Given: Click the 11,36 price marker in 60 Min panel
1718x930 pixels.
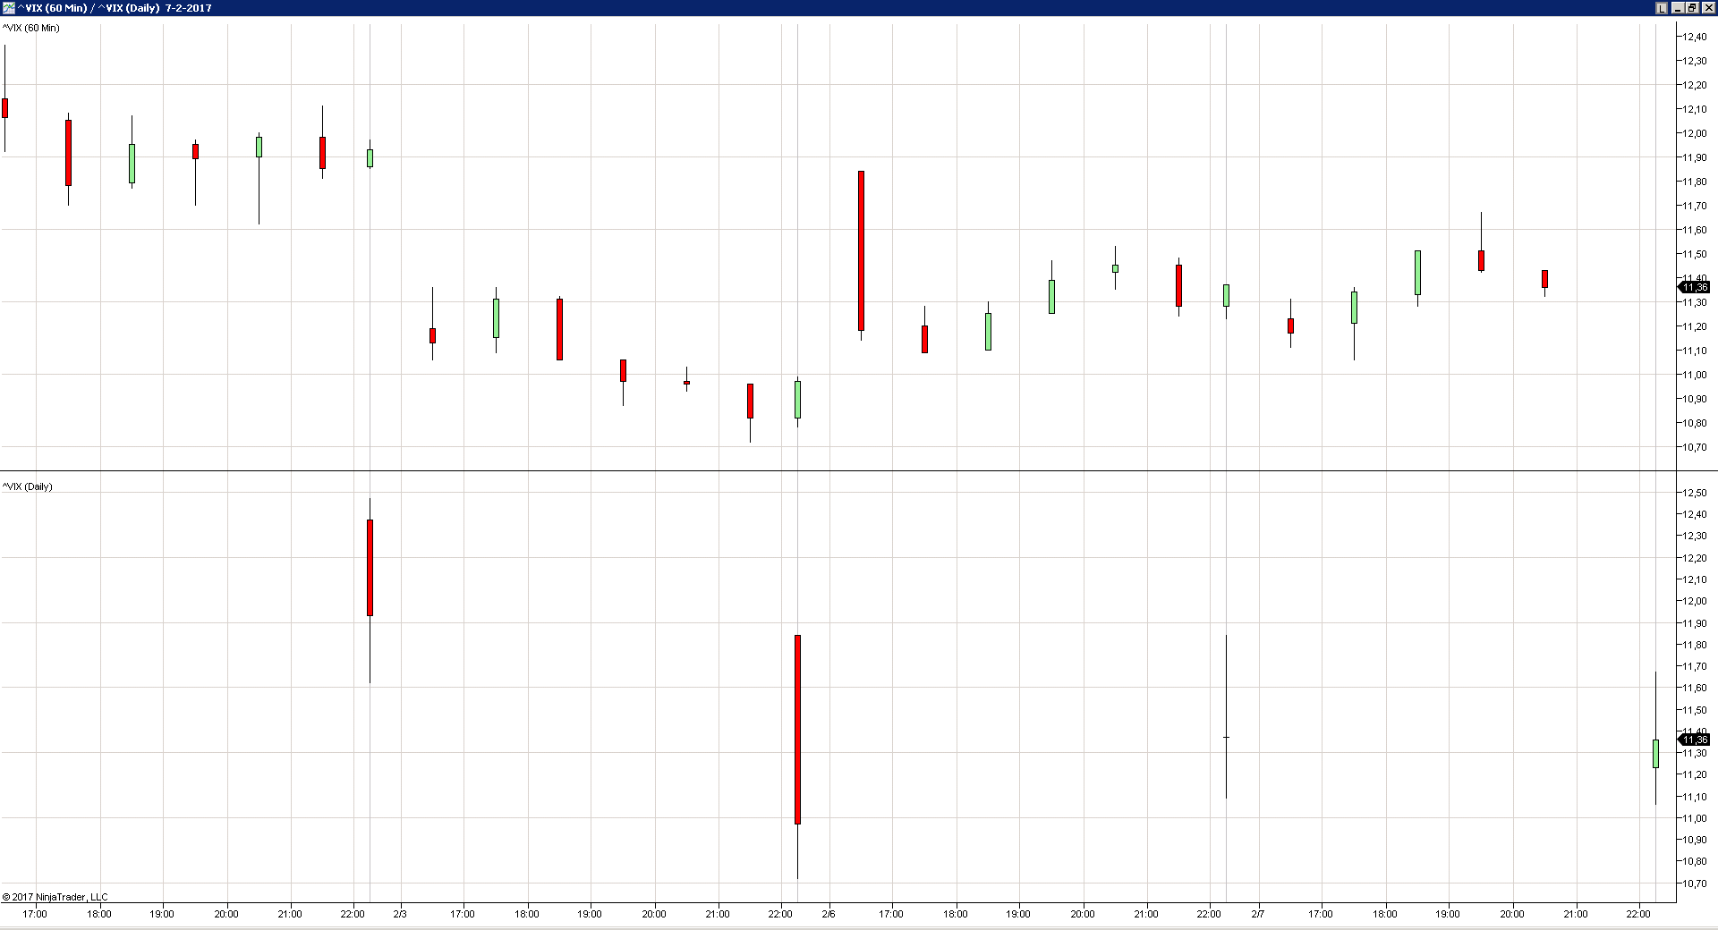Looking at the screenshot, I should [x=1693, y=287].
